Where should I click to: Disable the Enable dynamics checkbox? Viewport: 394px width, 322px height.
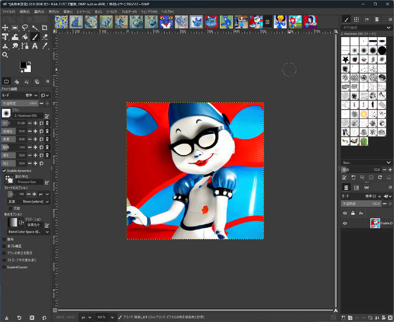tap(4, 171)
